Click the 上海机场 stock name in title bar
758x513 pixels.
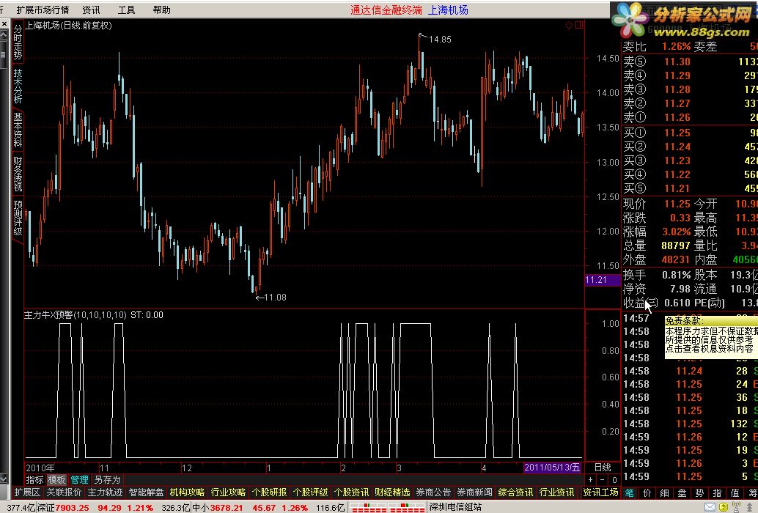448,10
